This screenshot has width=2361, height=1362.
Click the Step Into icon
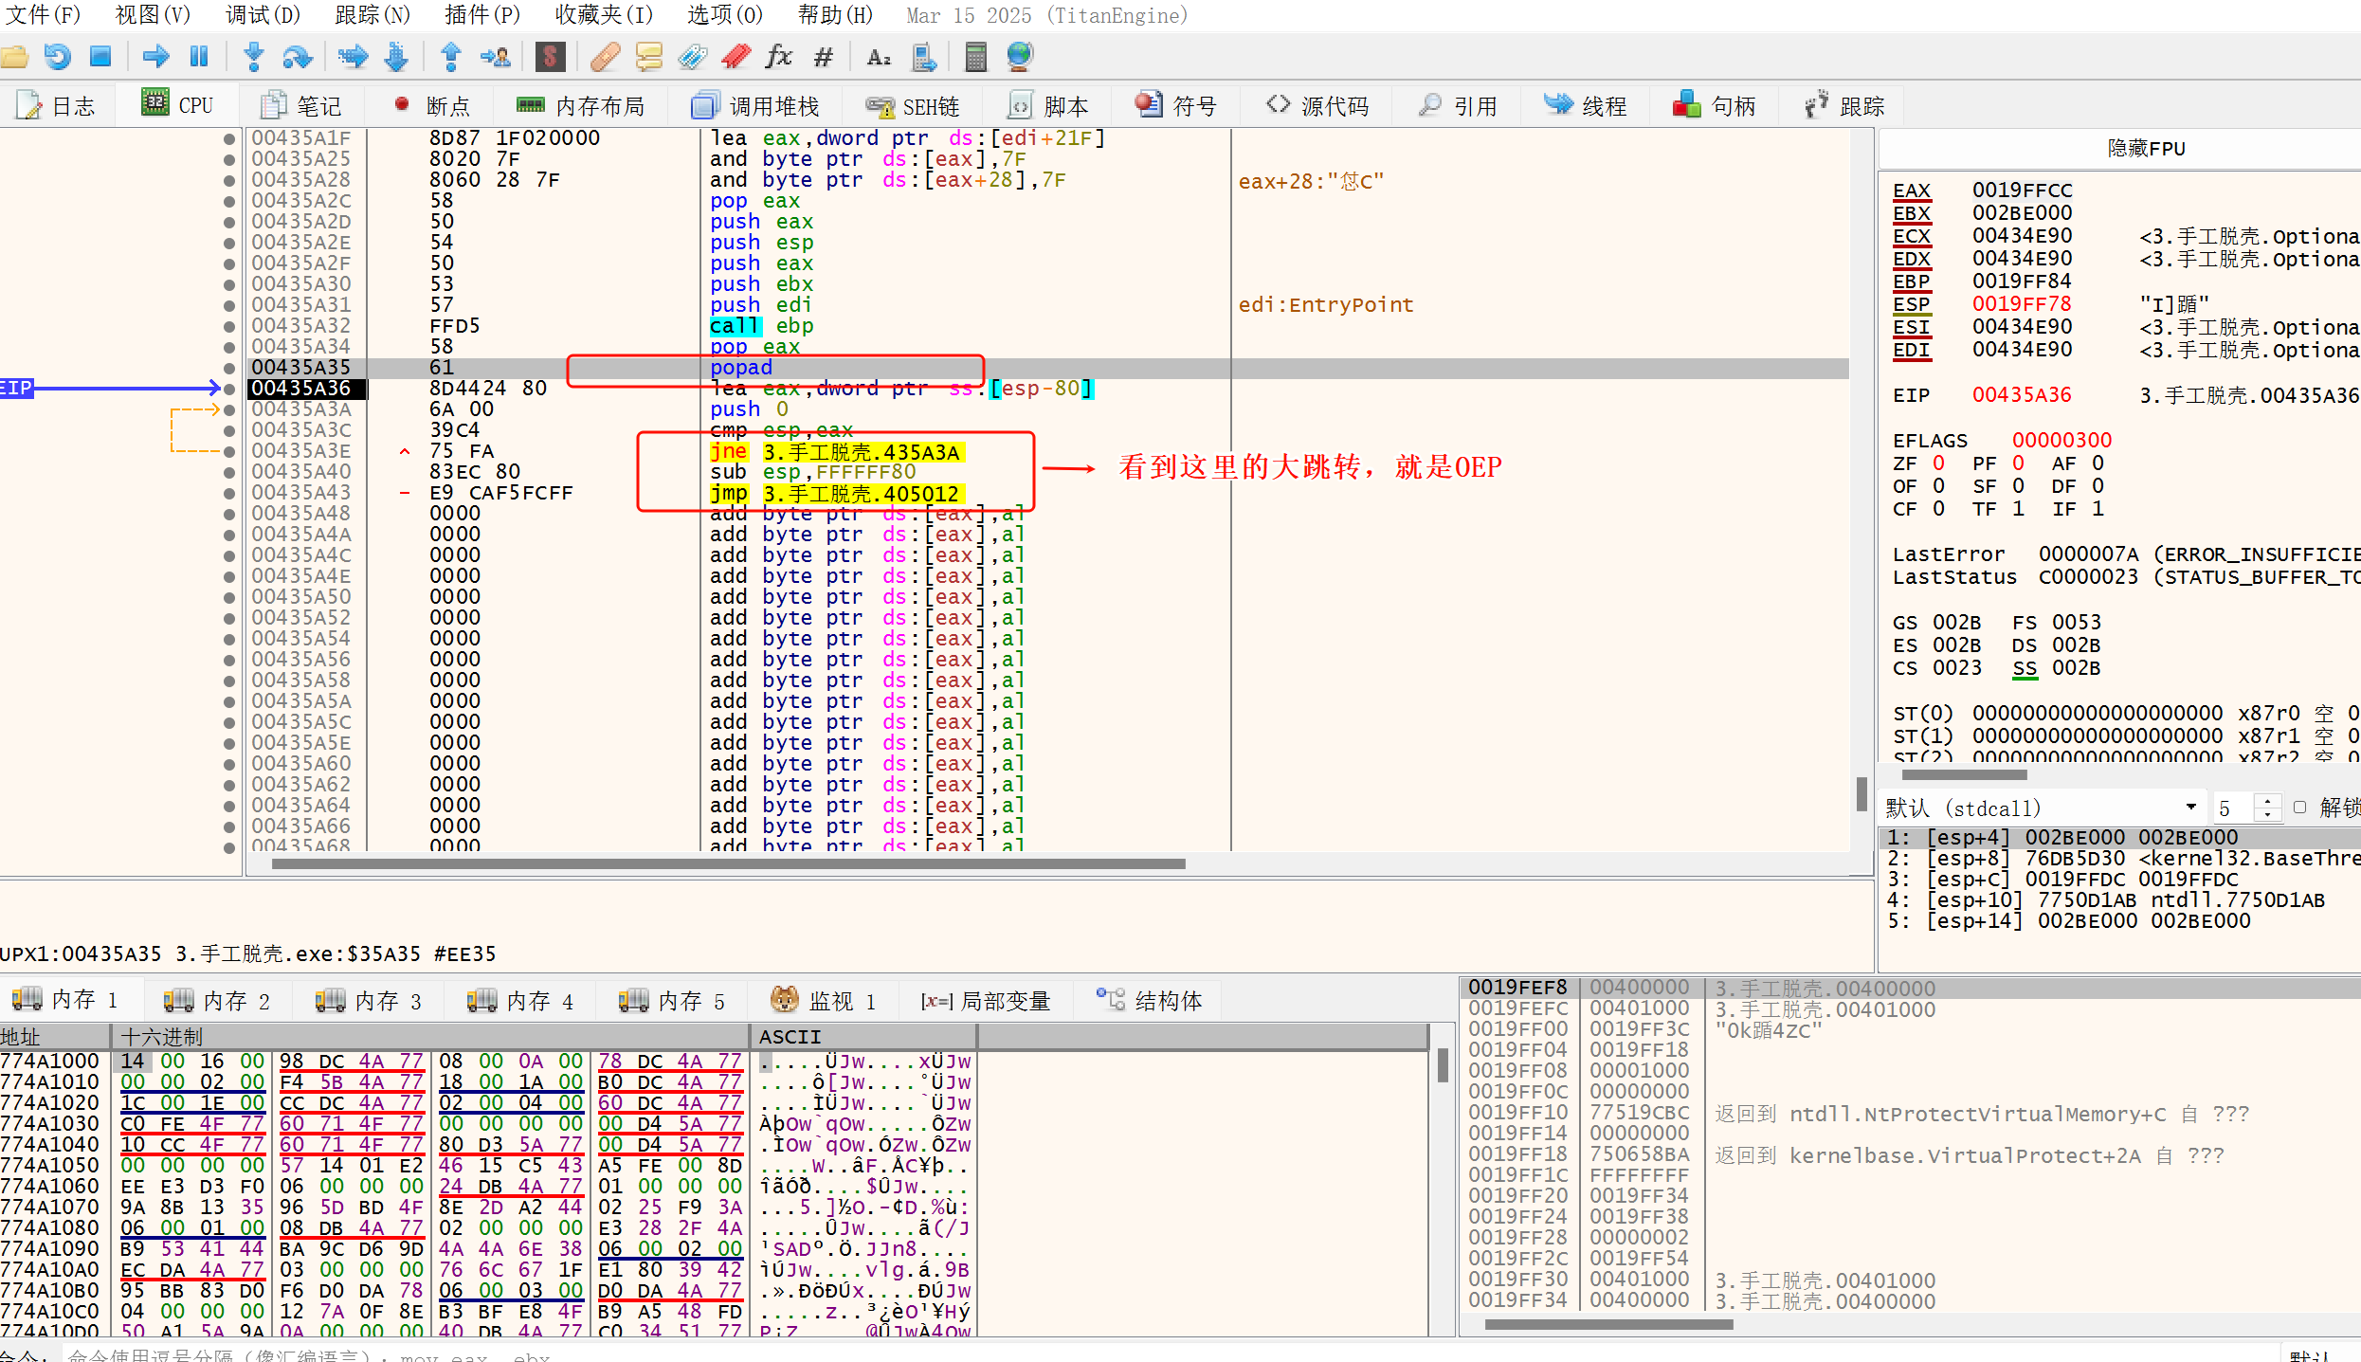pyautogui.click(x=253, y=57)
